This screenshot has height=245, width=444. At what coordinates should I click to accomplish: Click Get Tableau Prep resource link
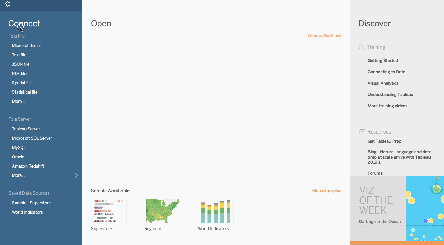pyautogui.click(x=384, y=141)
